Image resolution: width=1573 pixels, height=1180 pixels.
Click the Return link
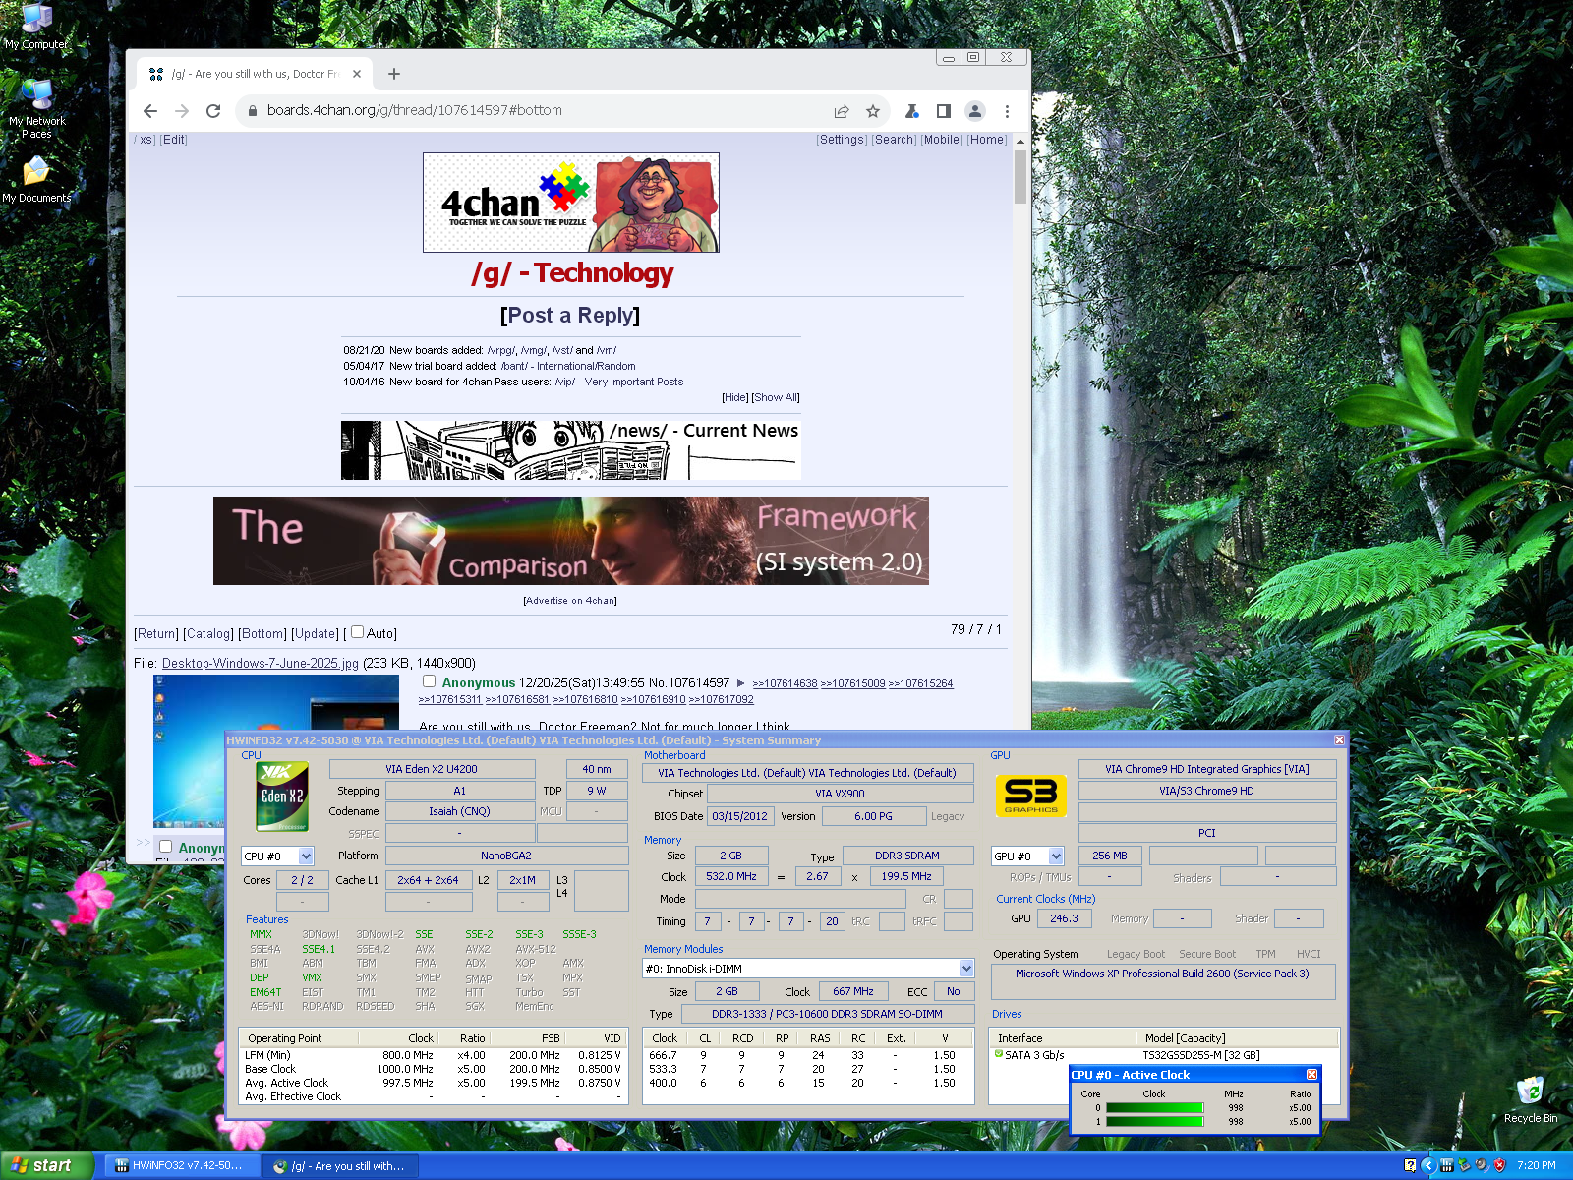(x=156, y=634)
